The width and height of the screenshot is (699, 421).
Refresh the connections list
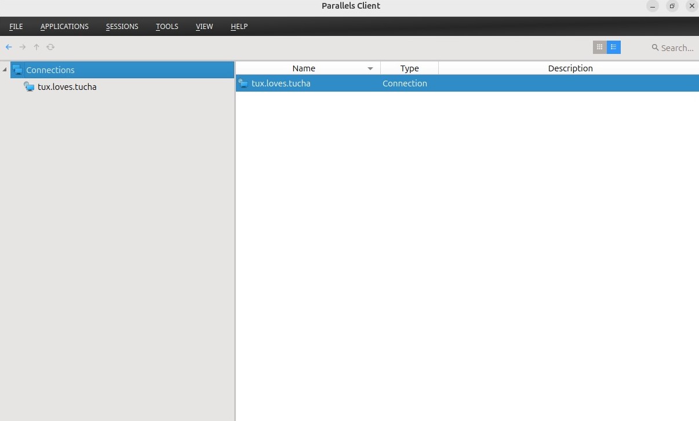tap(50, 47)
